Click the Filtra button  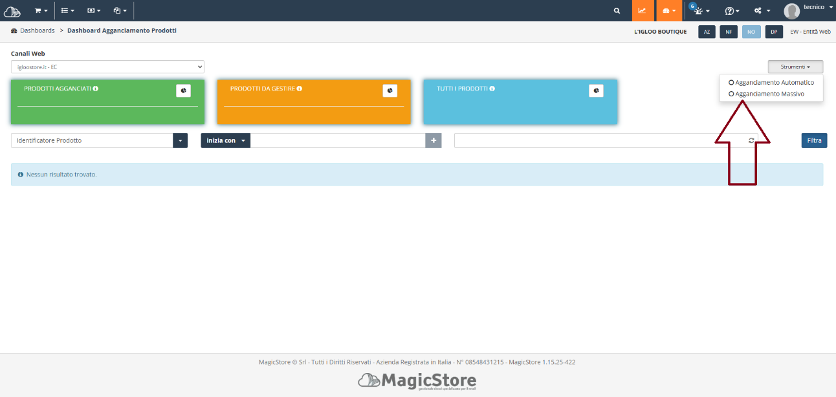pyautogui.click(x=814, y=140)
